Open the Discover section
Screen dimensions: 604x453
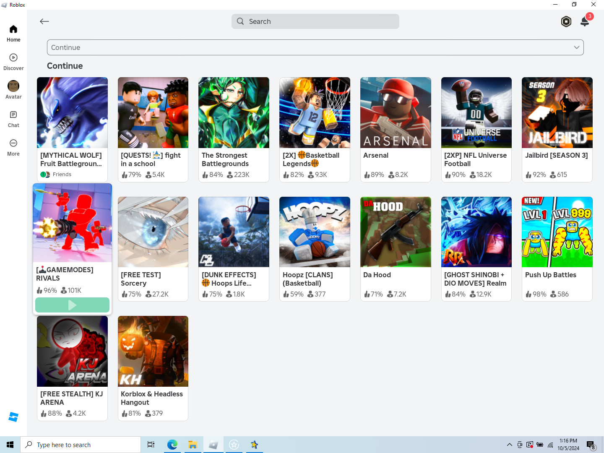click(x=13, y=62)
